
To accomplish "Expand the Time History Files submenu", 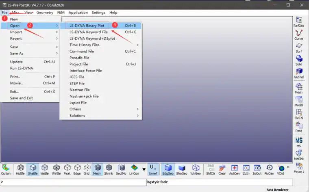I will click(101, 45).
